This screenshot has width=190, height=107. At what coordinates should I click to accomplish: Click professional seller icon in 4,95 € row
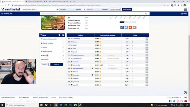click(x=92, y=68)
